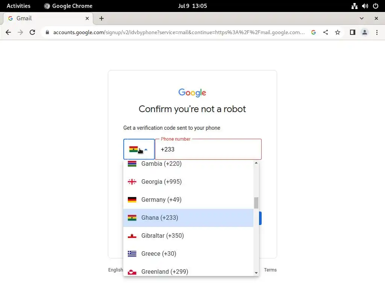This screenshot has height=288, width=385.
Task: Click the country list scrollbar thumb
Action: click(x=256, y=203)
